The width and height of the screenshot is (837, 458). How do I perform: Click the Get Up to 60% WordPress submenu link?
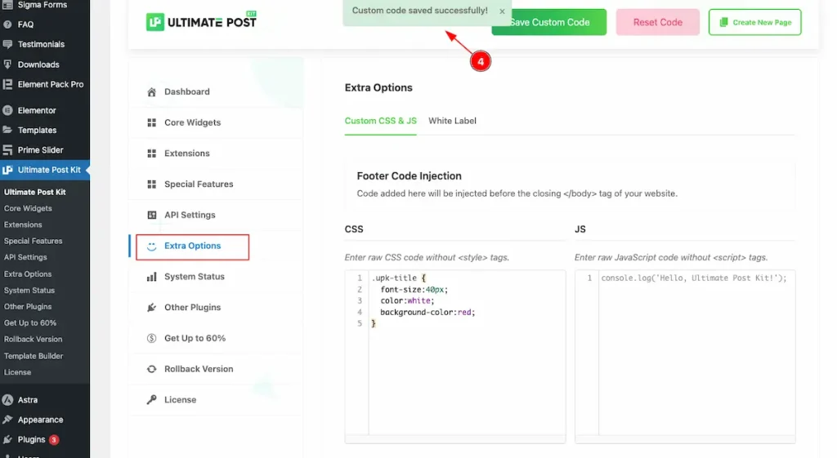[x=30, y=323]
